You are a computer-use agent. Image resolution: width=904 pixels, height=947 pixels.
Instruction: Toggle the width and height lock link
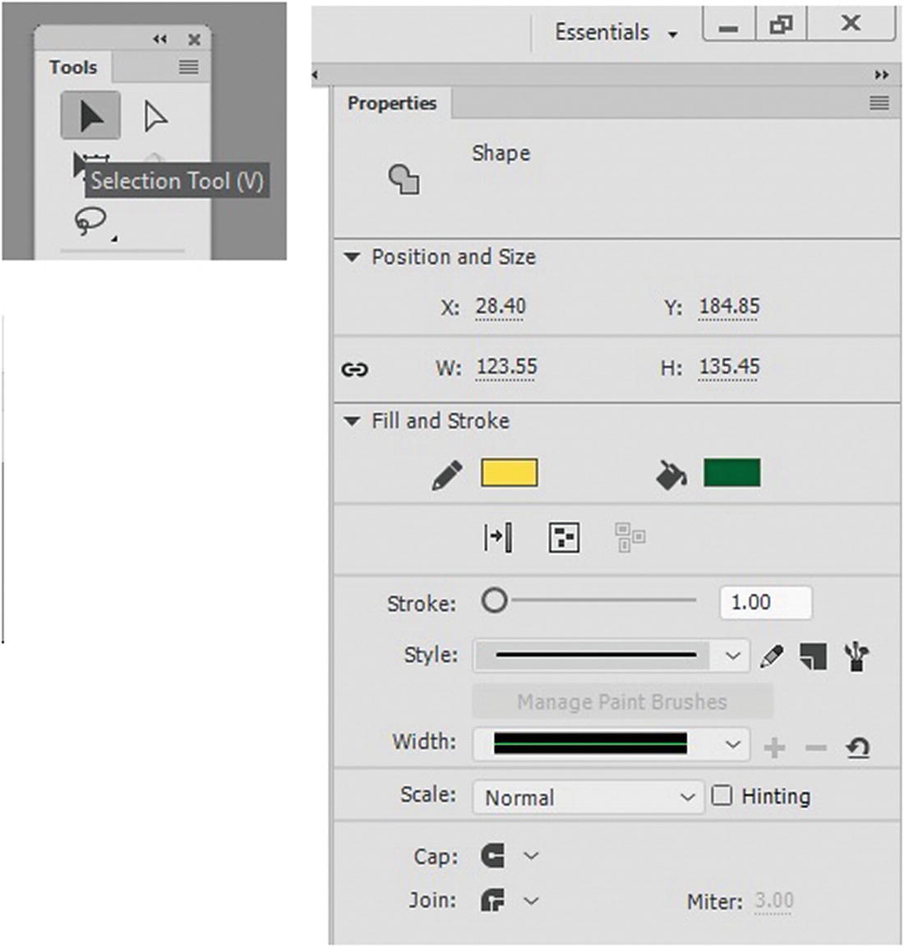(355, 369)
